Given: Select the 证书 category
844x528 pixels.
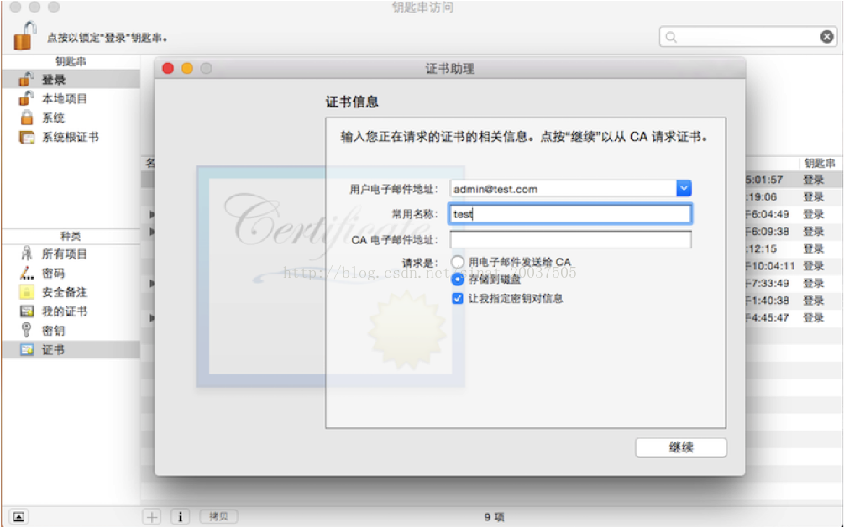Looking at the screenshot, I should coord(71,350).
